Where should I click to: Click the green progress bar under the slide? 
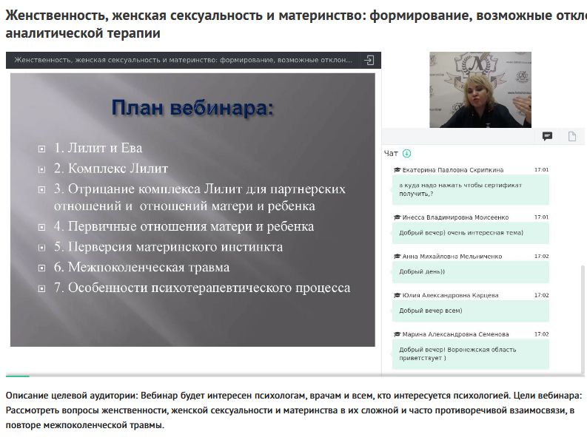click(x=18, y=376)
